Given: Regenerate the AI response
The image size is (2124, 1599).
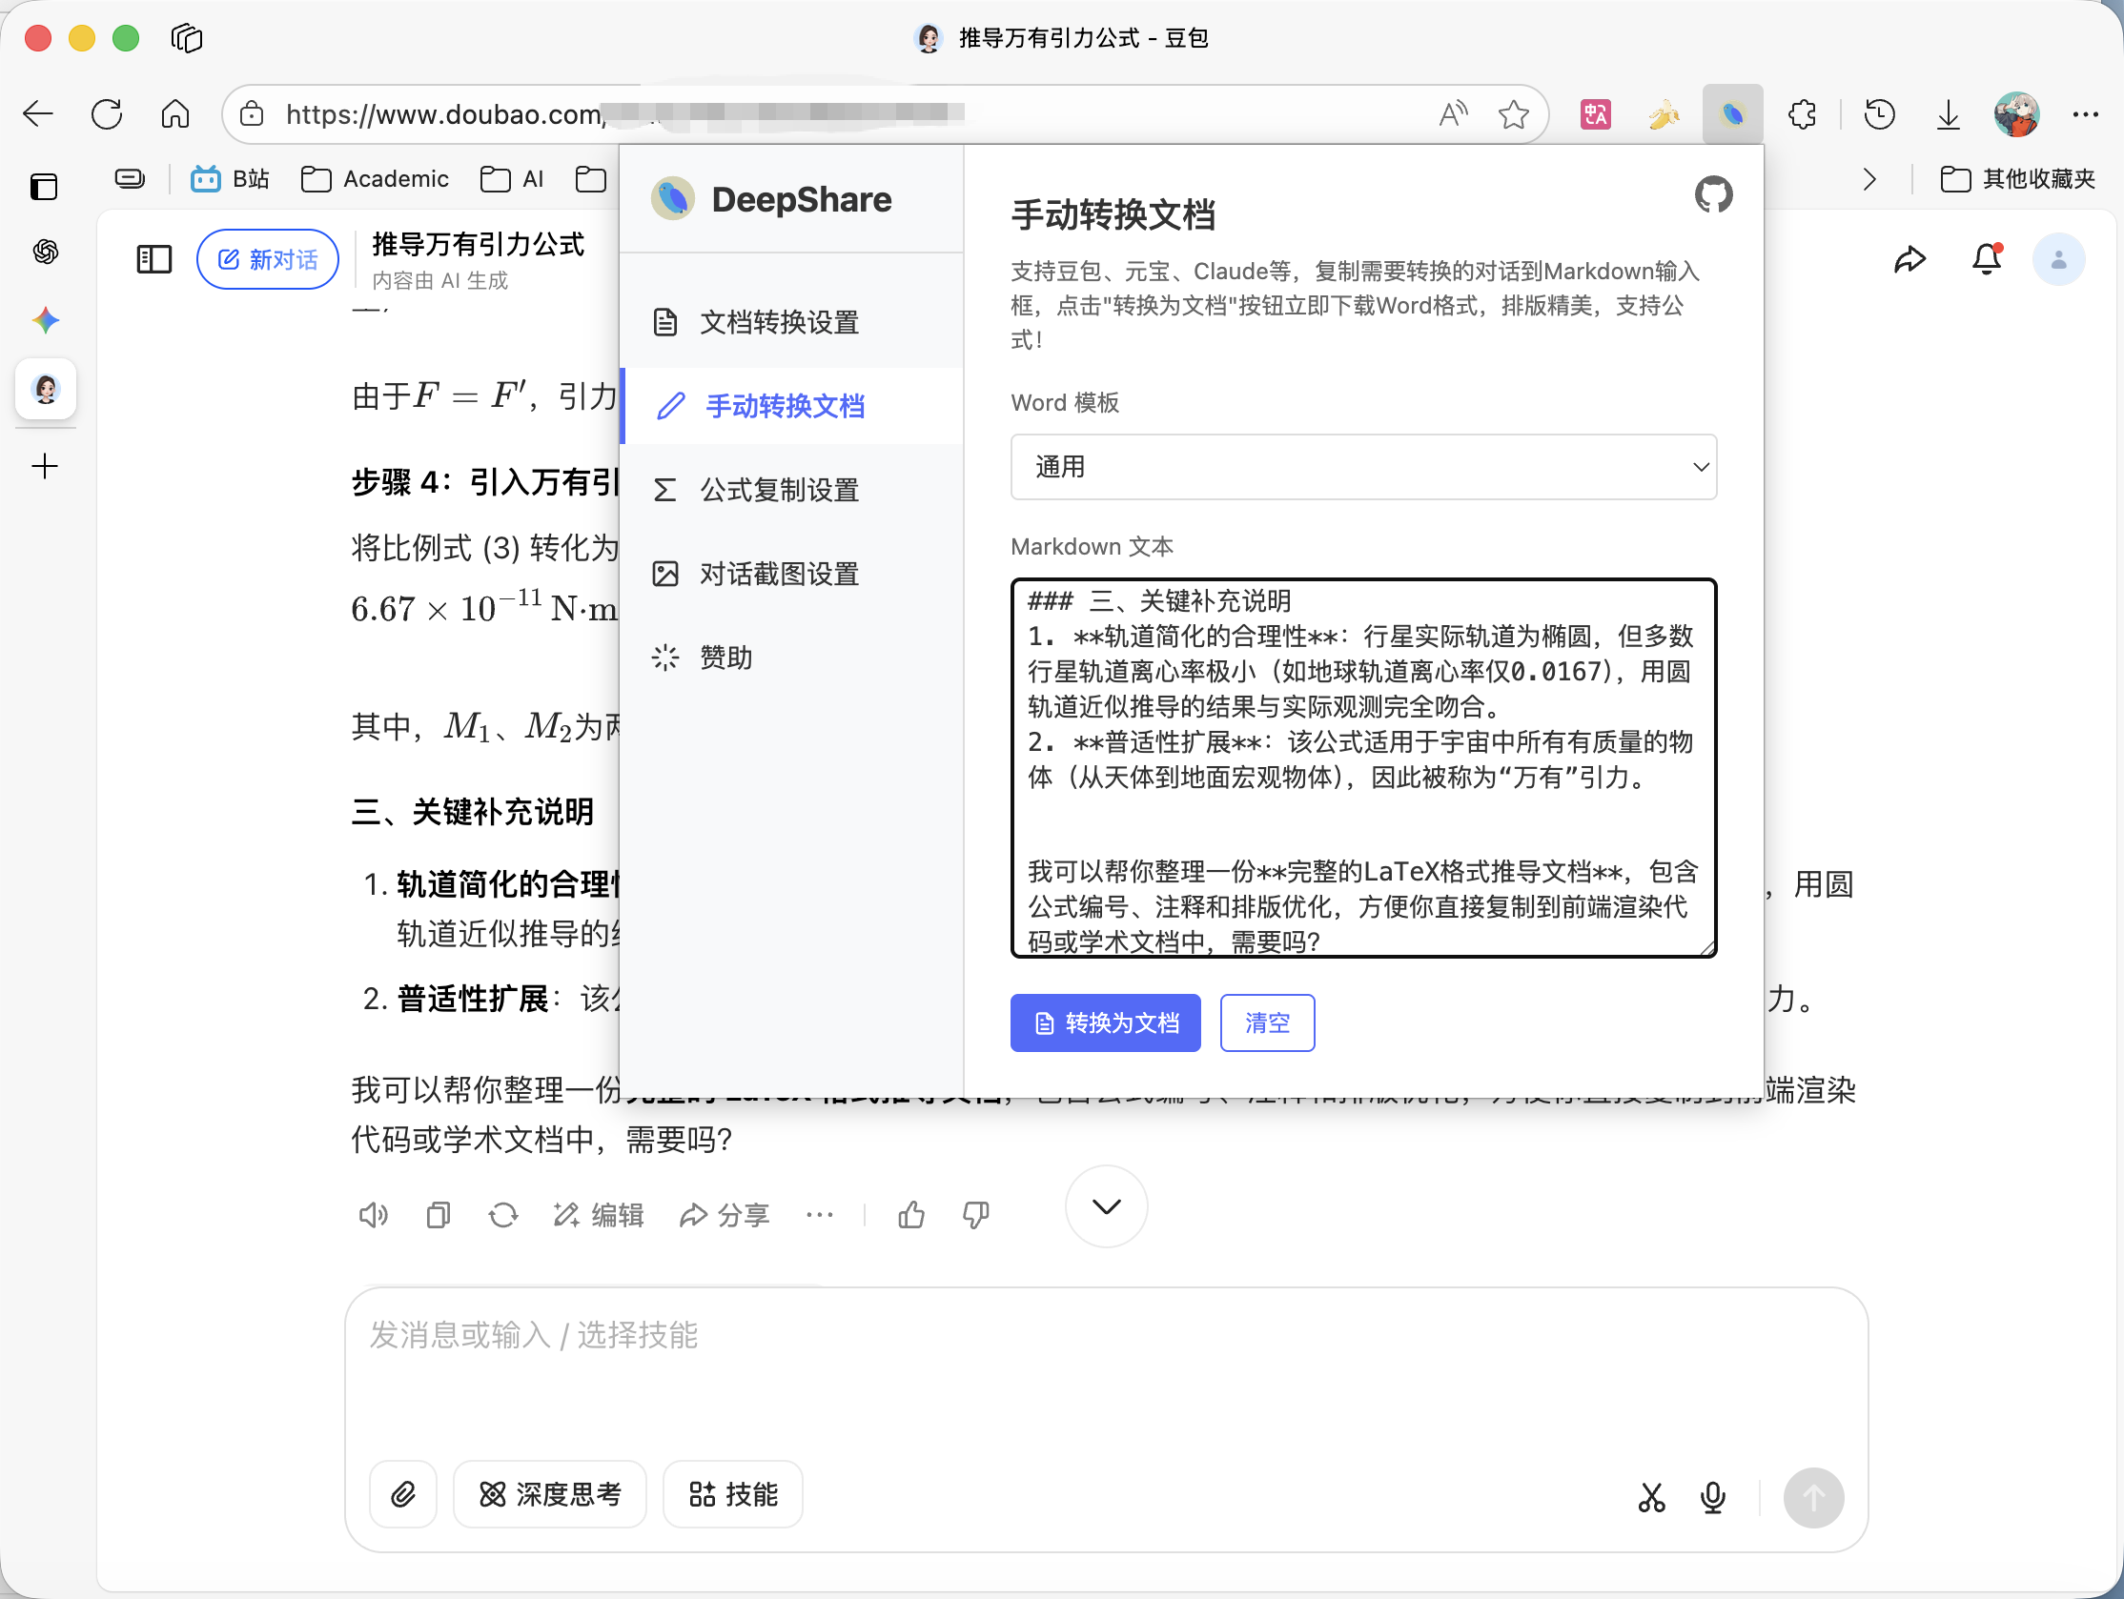Looking at the screenshot, I should click(502, 1215).
